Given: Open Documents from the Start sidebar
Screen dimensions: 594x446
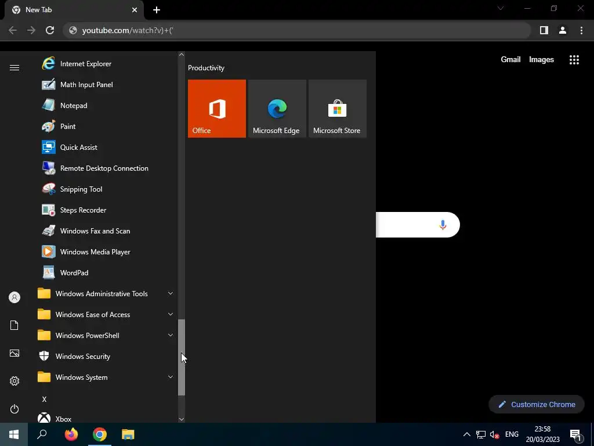Looking at the screenshot, I should pyautogui.click(x=15, y=325).
